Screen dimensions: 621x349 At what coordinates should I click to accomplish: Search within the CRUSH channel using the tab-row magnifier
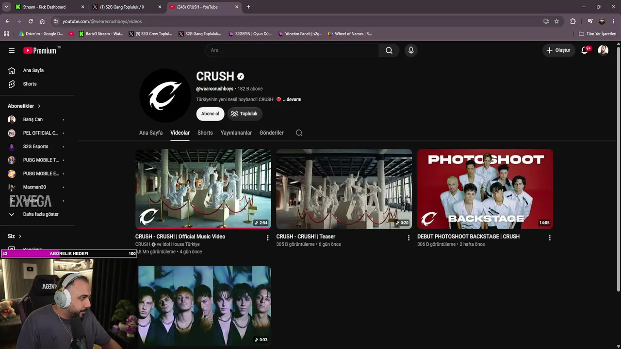point(299,133)
